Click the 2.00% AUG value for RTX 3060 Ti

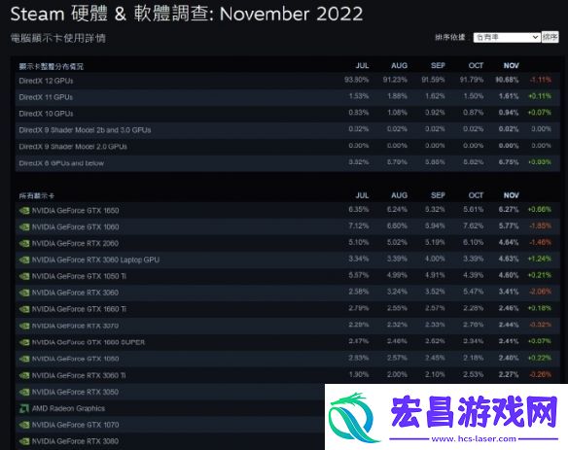(x=397, y=374)
